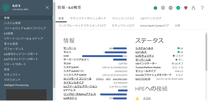Click the iLOヘルス link

click(141, 52)
